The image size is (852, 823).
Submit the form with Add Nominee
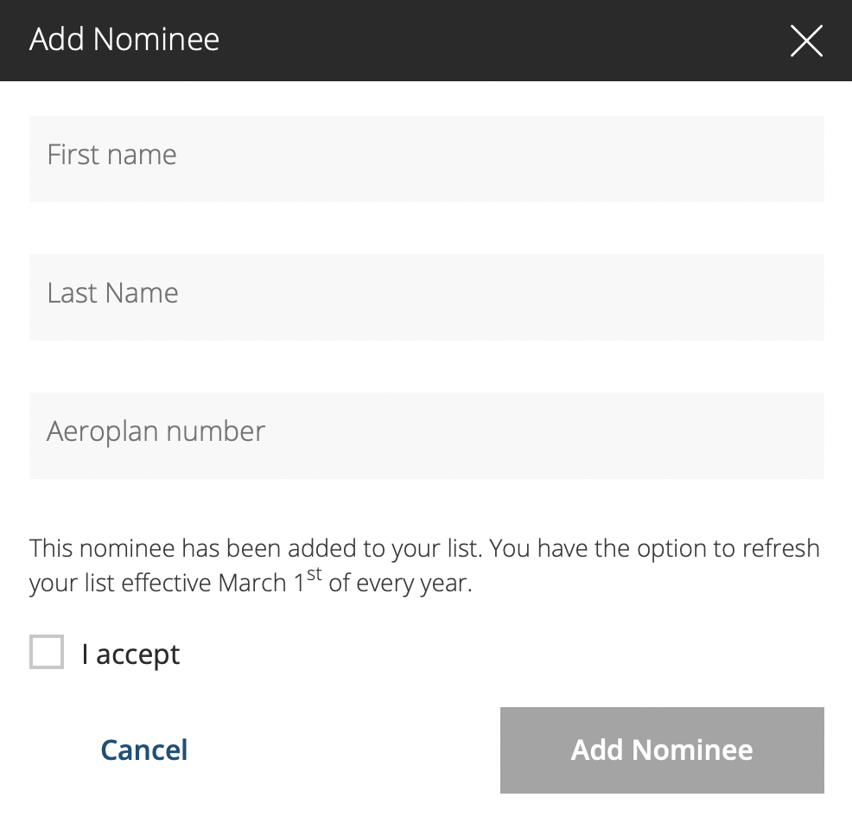pyautogui.click(x=662, y=750)
